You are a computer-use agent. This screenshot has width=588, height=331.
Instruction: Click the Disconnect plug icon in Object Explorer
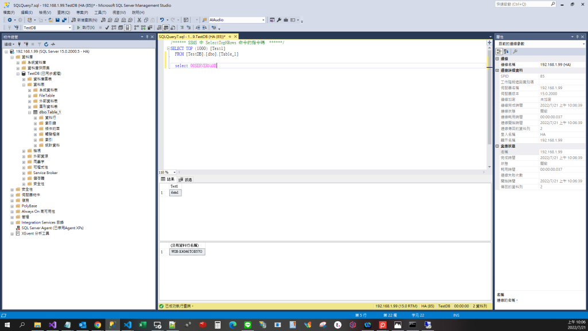tap(26, 44)
